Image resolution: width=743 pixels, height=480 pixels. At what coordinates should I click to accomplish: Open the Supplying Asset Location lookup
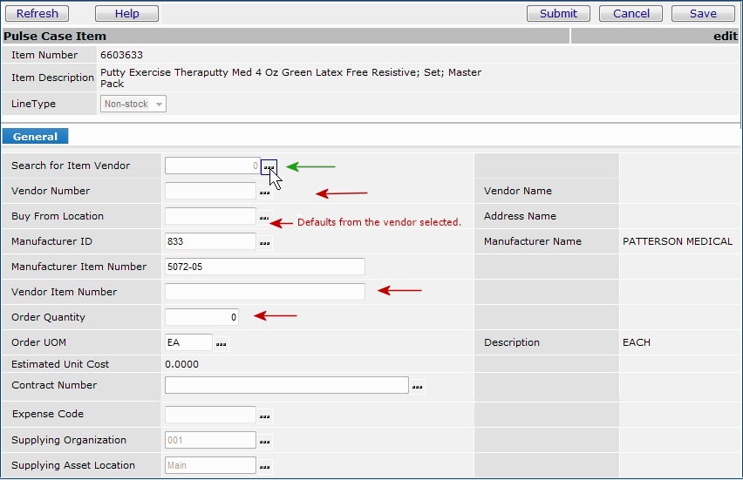[264, 466]
